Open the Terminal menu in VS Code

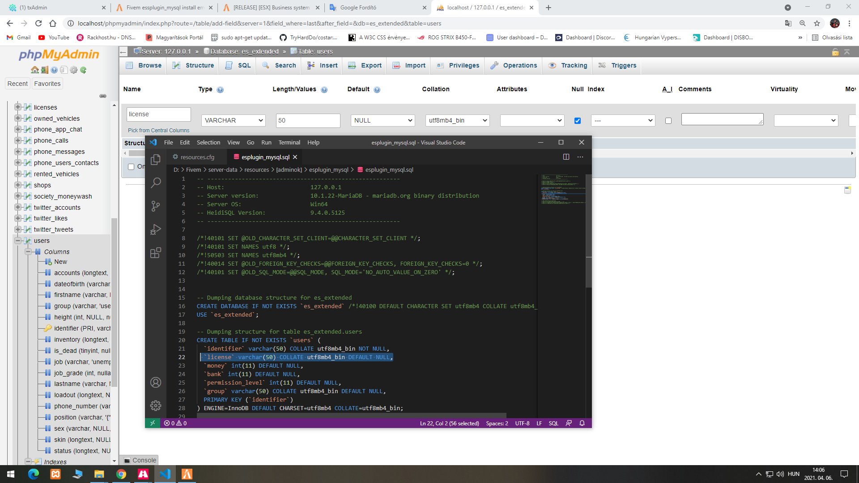pyautogui.click(x=289, y=142)
